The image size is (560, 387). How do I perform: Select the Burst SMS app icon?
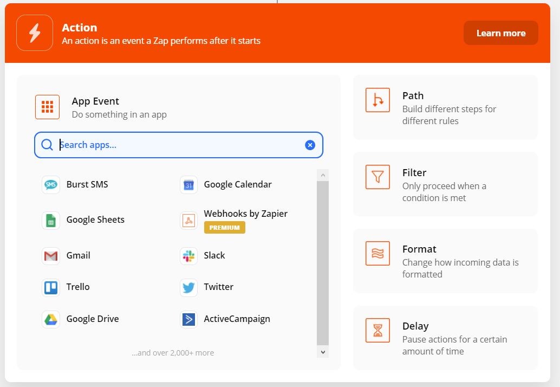pyautogui.click(x=51, y=185)
